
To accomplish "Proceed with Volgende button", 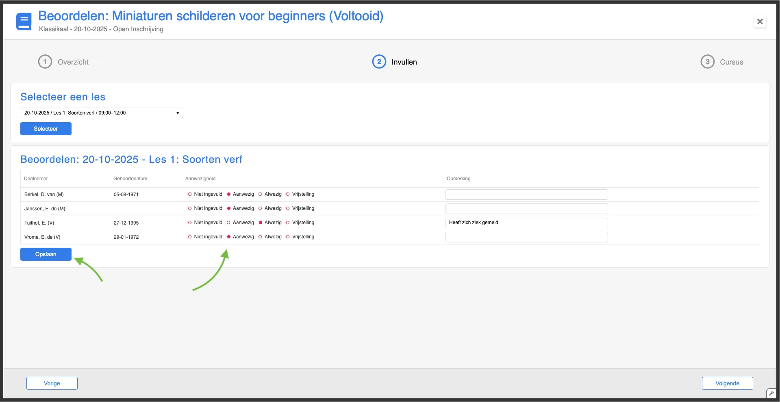I will [727, 383].
